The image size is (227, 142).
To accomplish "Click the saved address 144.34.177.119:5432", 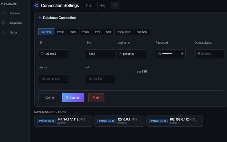I will pyautogui.click(x=71, y=119).
